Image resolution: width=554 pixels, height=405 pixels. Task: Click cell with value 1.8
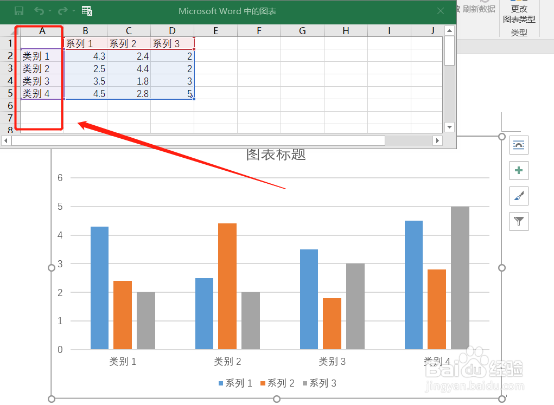coord(129,81)
